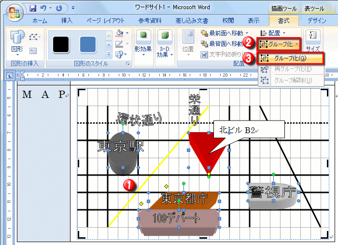The width and height of the screenshot is (338, 245).
Task: Switch to the 表示 tab
Action: pyautogui.click(x=253, y=21)
